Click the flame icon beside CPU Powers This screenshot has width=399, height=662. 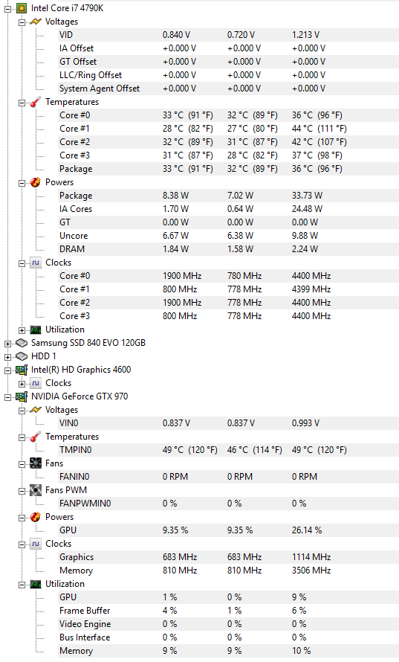pos(36,182)
